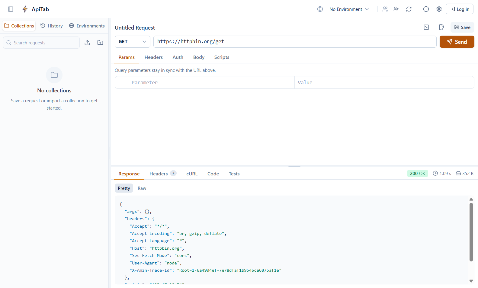Toggle the sidebar panel icon
Screen dimensions: 478x288
[x=11, y=9]
